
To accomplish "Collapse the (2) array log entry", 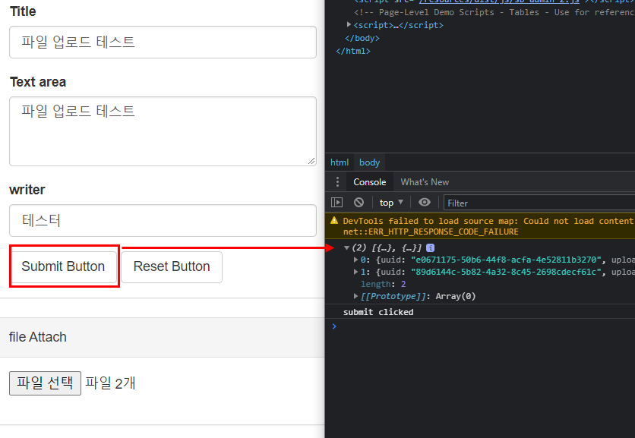I will click(x=346, y=247).
